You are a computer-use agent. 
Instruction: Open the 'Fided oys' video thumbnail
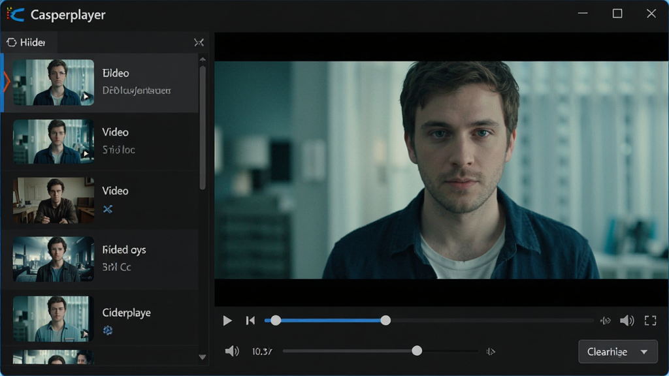pyautogui.click(x=54, y=259)
